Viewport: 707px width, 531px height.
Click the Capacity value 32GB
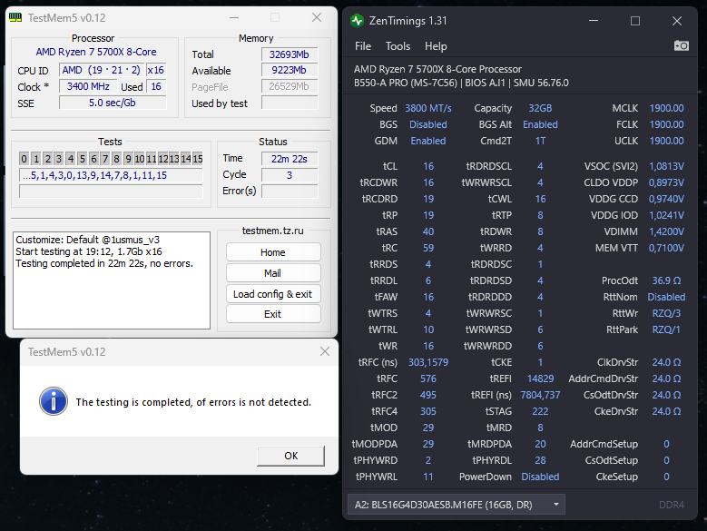pos(540,108)
